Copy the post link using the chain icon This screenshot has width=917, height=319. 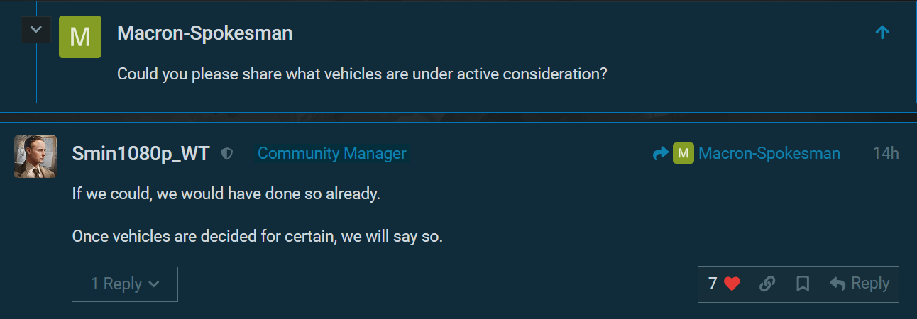767,284
